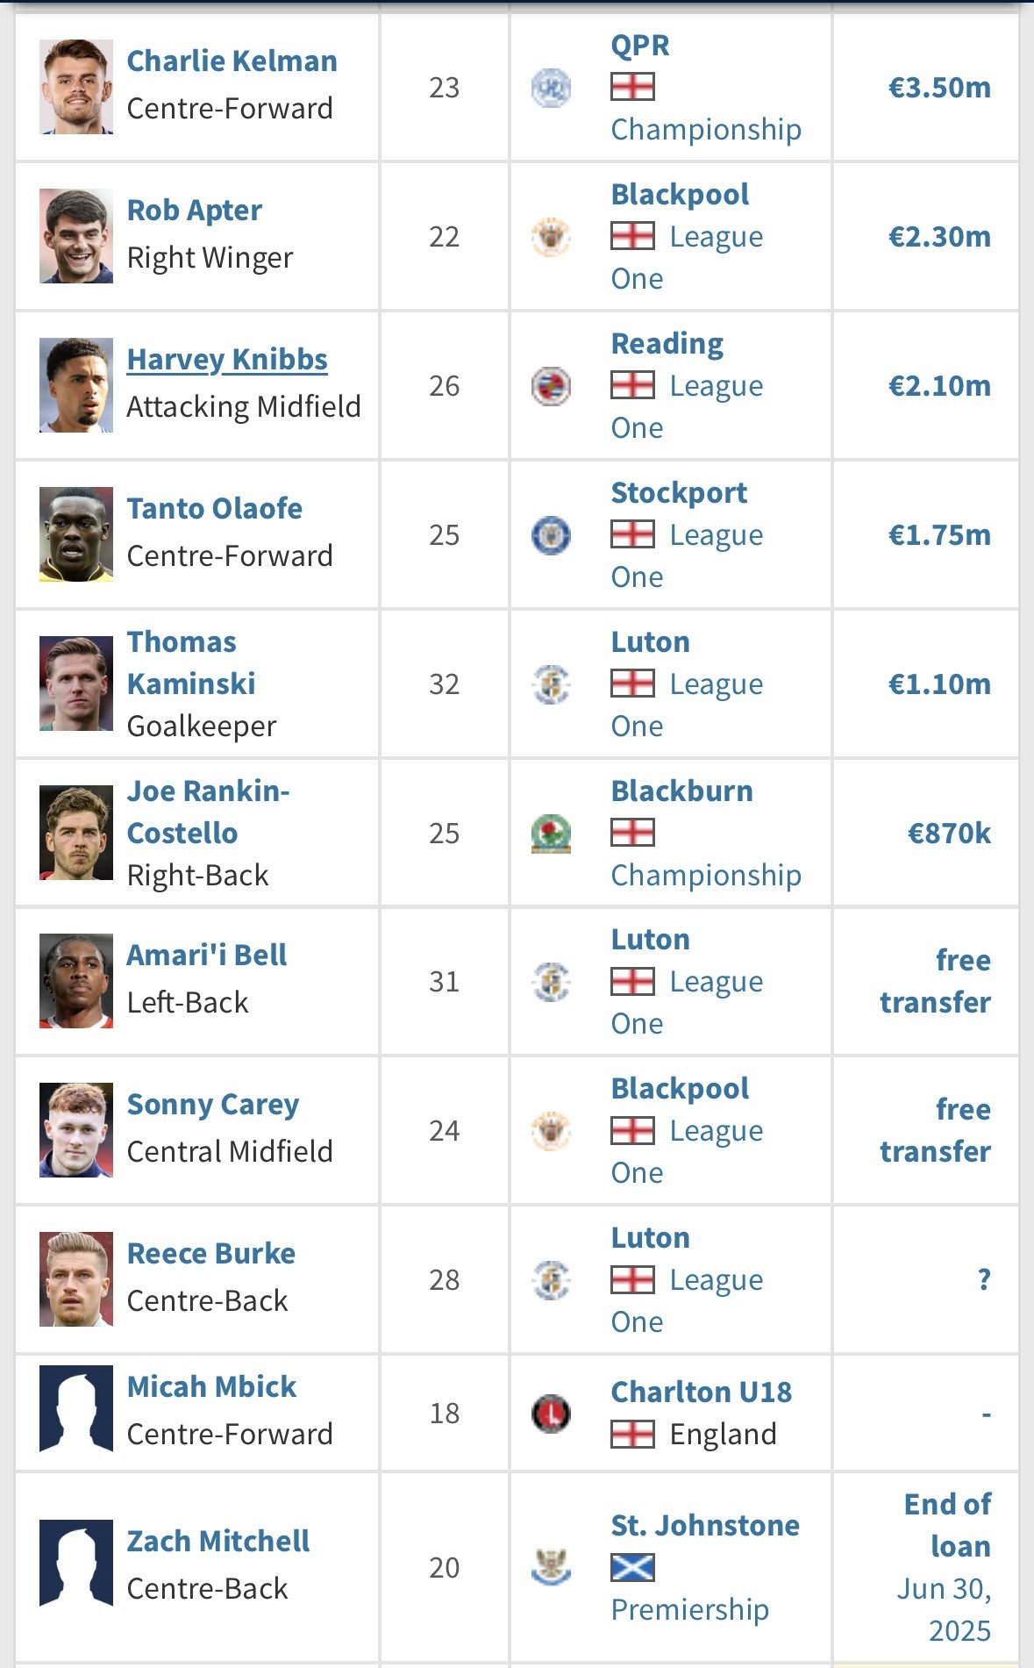Click the Scotland flag next to St. Johnstone
The width and height of the screenshot is (1034, 1668).
point(632,1568)
